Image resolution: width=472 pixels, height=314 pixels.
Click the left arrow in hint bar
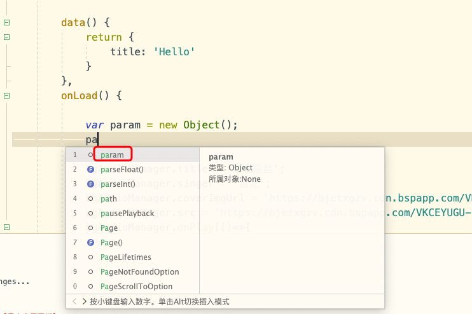coord(74,302)
